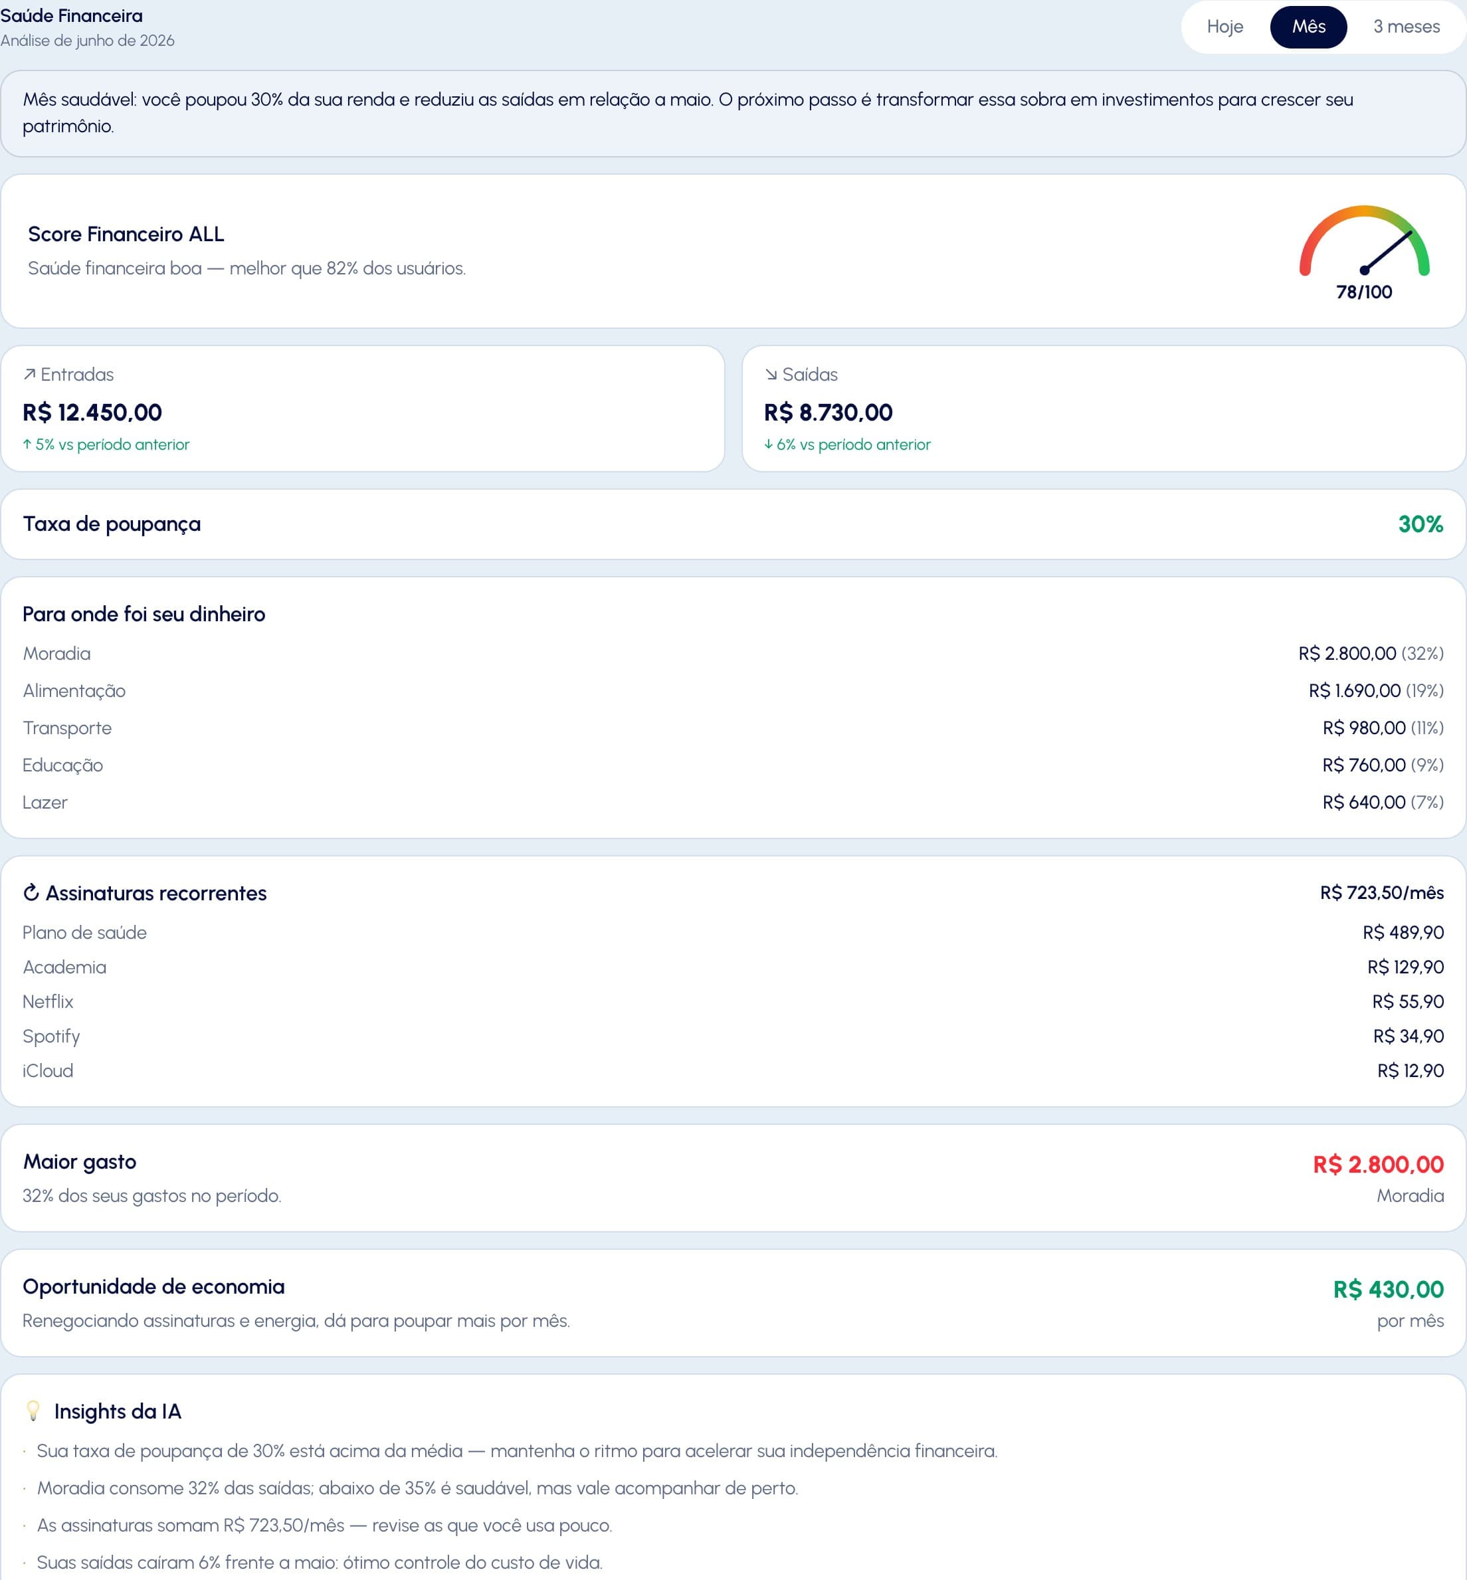This screenshot has width=1467, height=1580.
Task: Click the R$ 8.730,00 Saídas amount
Action: tap(828, 412)
